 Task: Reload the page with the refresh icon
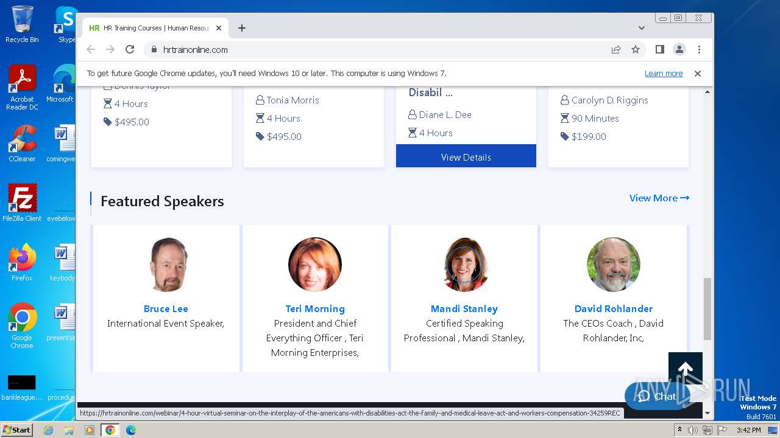pyautogui.click(x=130, y=50)
